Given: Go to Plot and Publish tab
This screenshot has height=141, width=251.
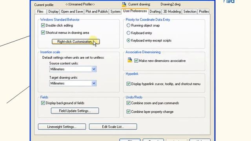Looking at the screenshot, I should pos(96,11).
